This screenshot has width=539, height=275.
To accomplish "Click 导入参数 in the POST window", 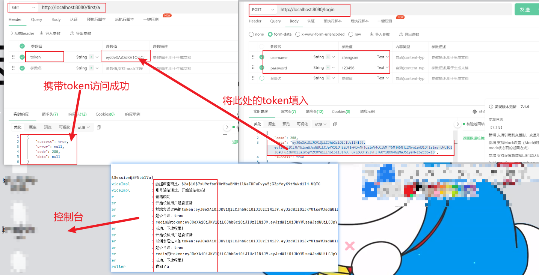I will pos(380,34).
